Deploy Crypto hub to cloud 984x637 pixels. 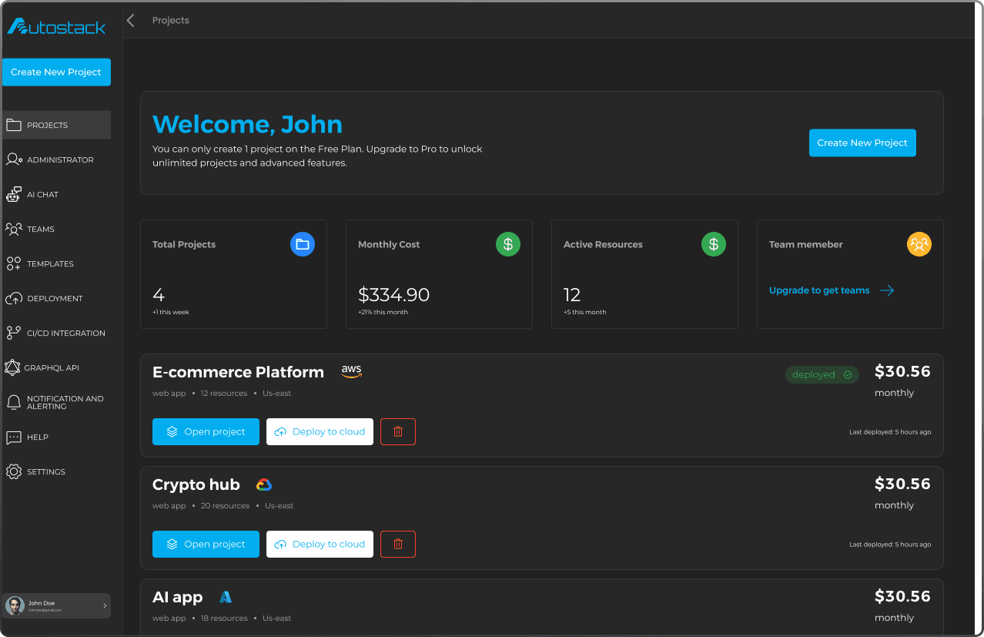click(x=320, y=544)
